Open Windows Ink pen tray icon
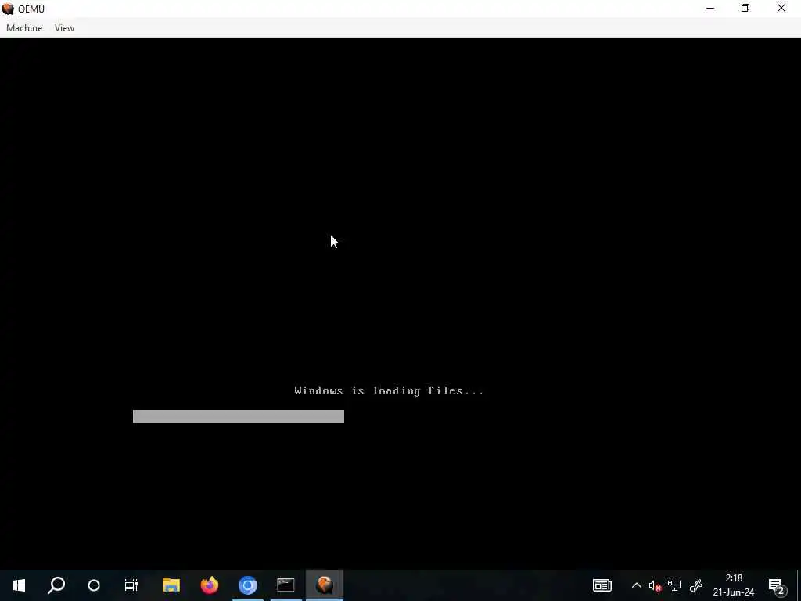Image resolution: width=801 pixels, height=601 pixels. (x=696, y=585)
